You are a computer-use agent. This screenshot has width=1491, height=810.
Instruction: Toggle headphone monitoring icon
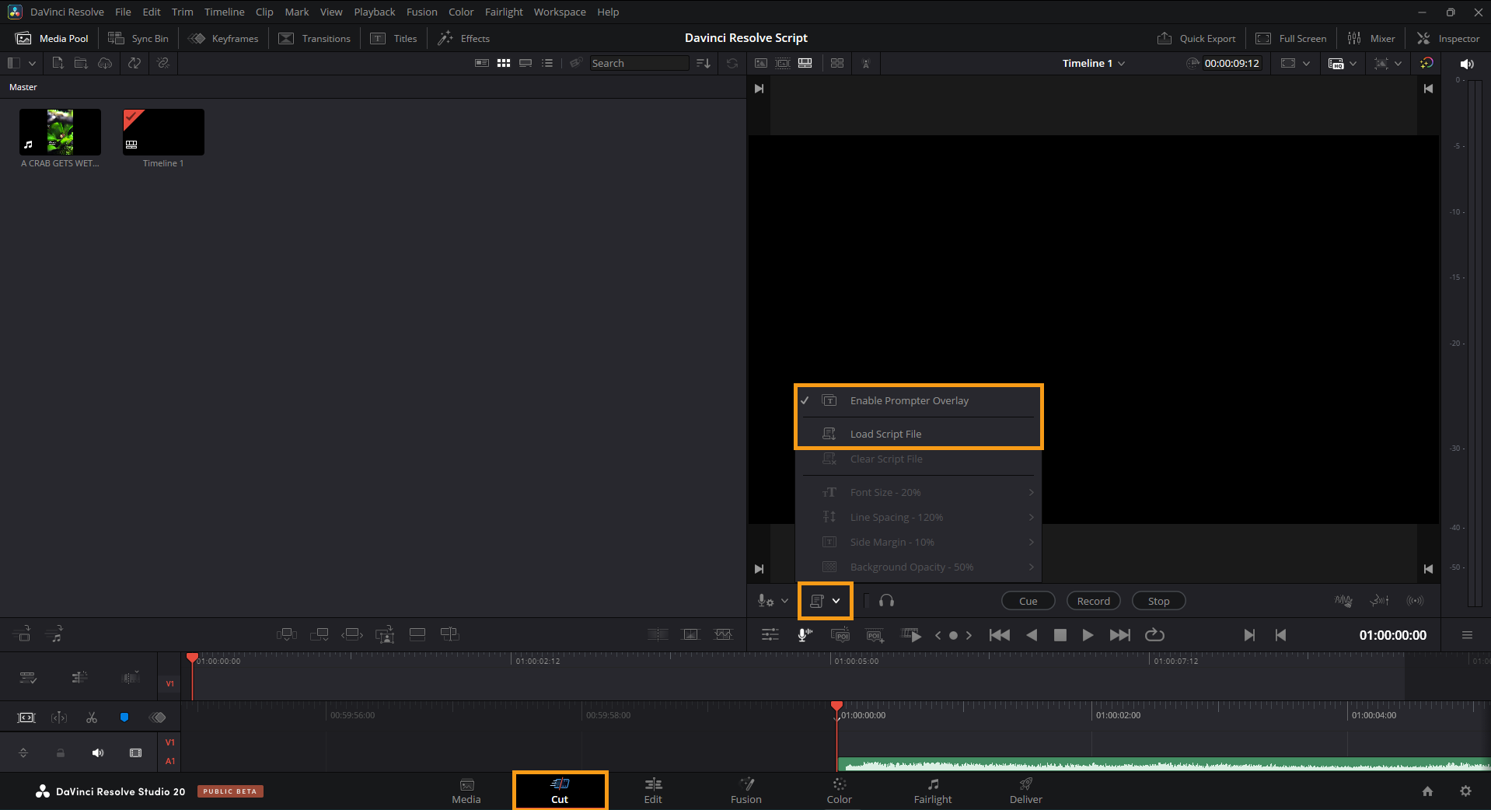[x=886, y=601]
